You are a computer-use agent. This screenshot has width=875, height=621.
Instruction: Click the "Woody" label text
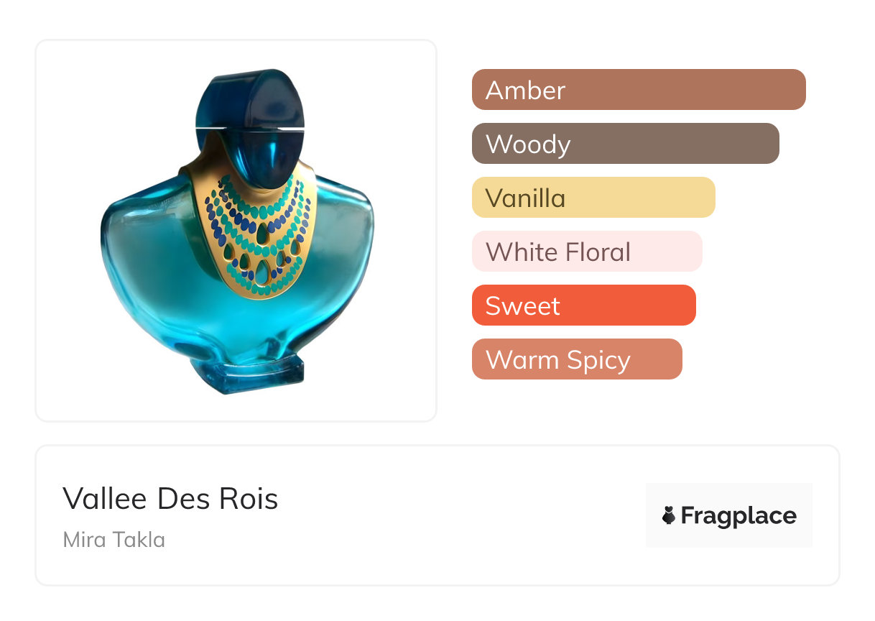527,144
